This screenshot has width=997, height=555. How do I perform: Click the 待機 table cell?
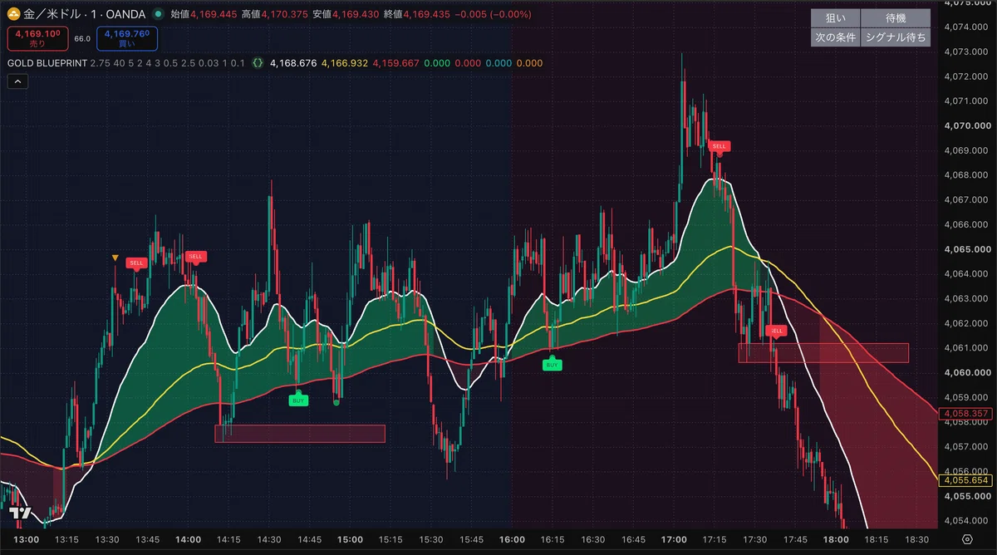pos(896,18)
